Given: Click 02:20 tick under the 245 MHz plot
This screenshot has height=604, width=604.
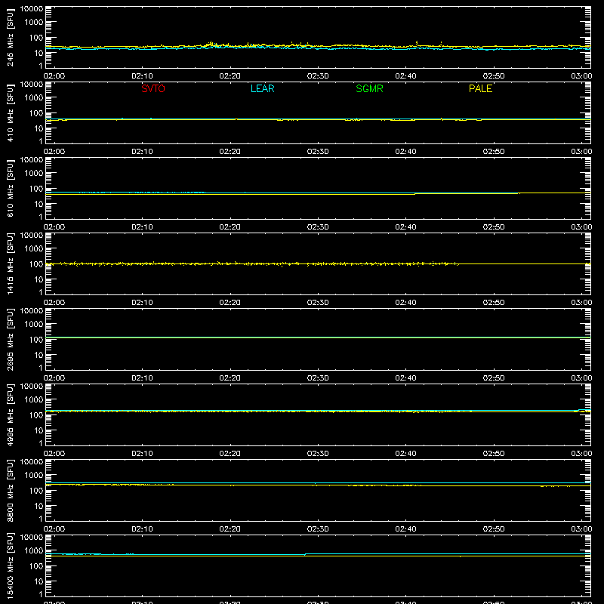Looking at the screenshot, I should coord(230,76).
